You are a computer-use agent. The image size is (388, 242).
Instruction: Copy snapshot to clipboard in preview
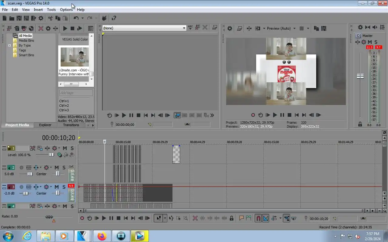pyautogui.click(x=316, y=28)
